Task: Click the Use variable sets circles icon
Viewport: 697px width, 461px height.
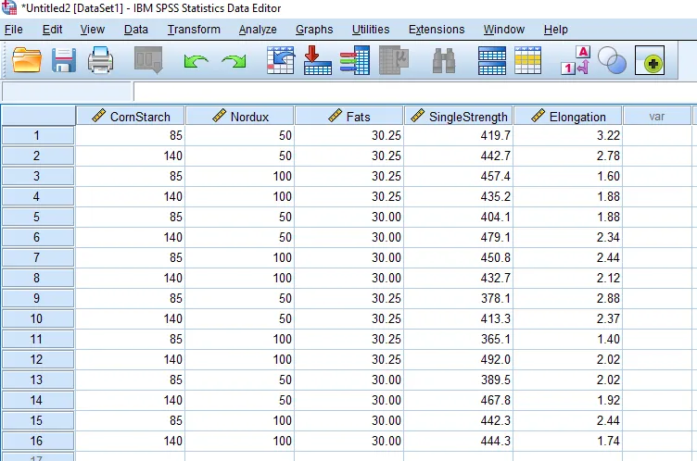Action: (612, 60)
